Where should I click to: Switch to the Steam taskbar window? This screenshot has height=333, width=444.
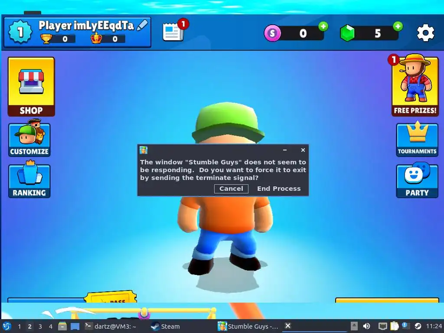click(165, 326)
